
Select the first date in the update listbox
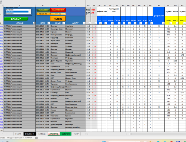17,10
